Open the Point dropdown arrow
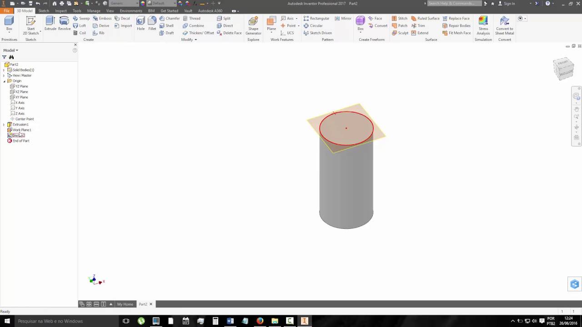 point(299,26)
